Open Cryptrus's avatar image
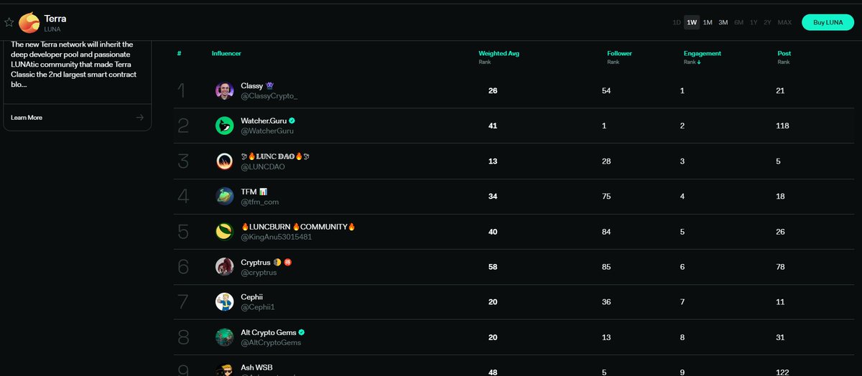 pyautogui.click(x=225, y=266)
